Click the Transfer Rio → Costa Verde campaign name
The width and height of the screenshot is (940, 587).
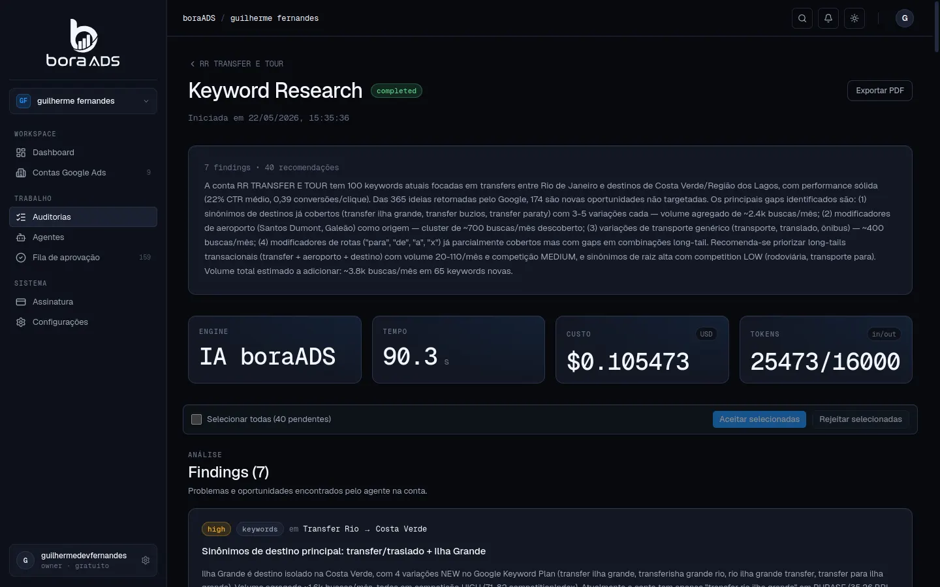tap(365, 529)
